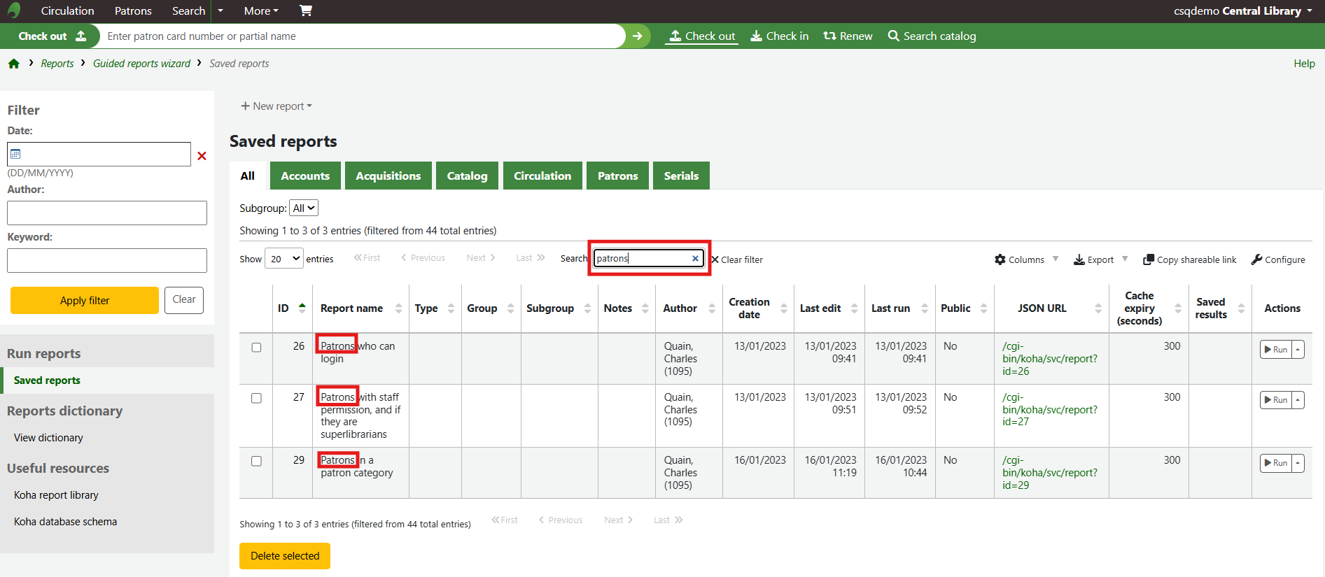Open Columns gear settings
The height and width of the screenshot is (577, 1325).
tap(1000, 259)
